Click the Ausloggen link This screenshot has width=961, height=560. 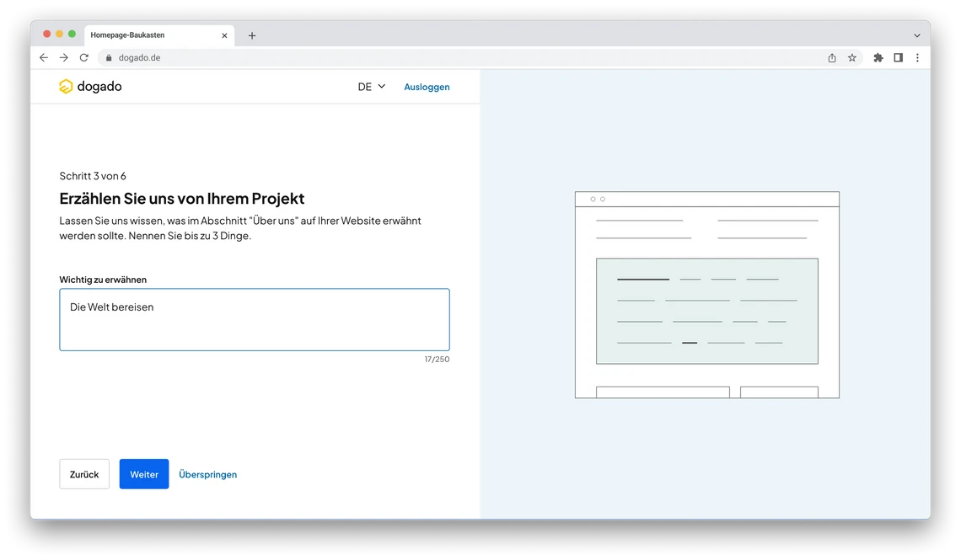[x=427, y=86]
